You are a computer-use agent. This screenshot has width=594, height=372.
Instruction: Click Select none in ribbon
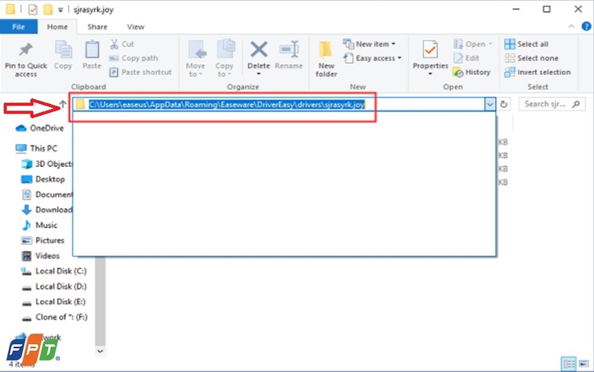(x=531, y=58)
